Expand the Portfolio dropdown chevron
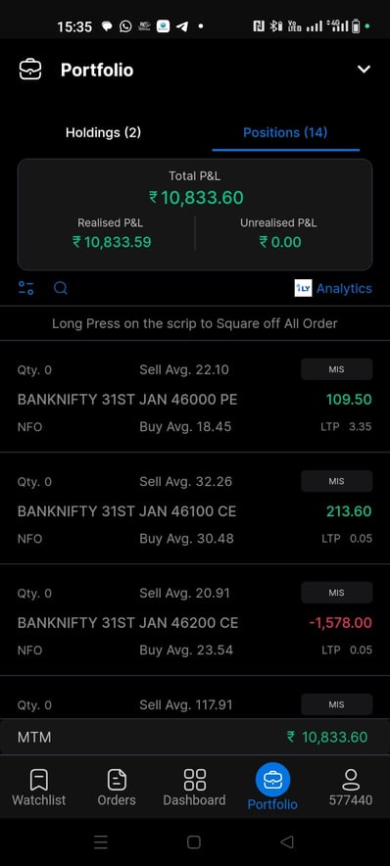 (364, 70)
